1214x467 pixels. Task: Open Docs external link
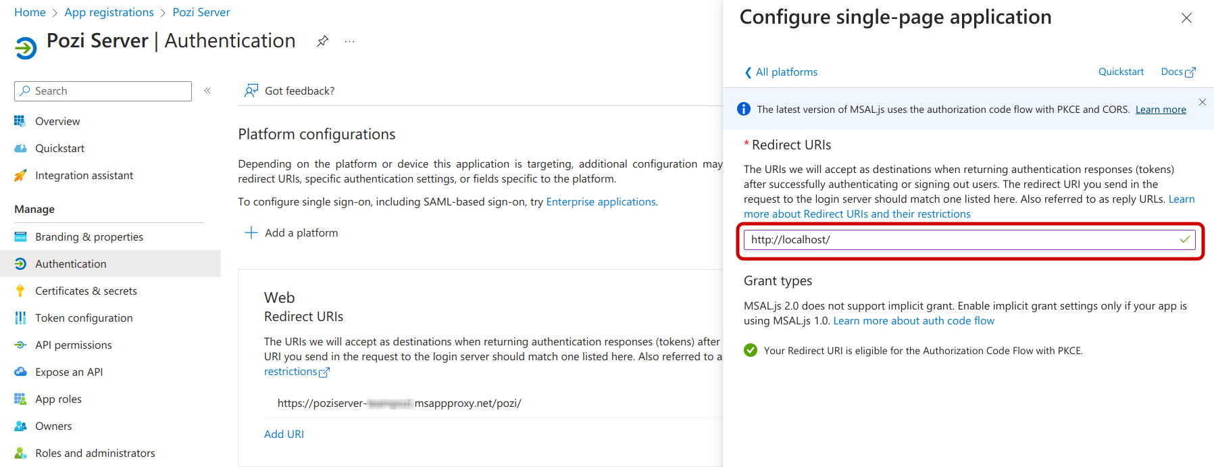[x=1178, y=72]
